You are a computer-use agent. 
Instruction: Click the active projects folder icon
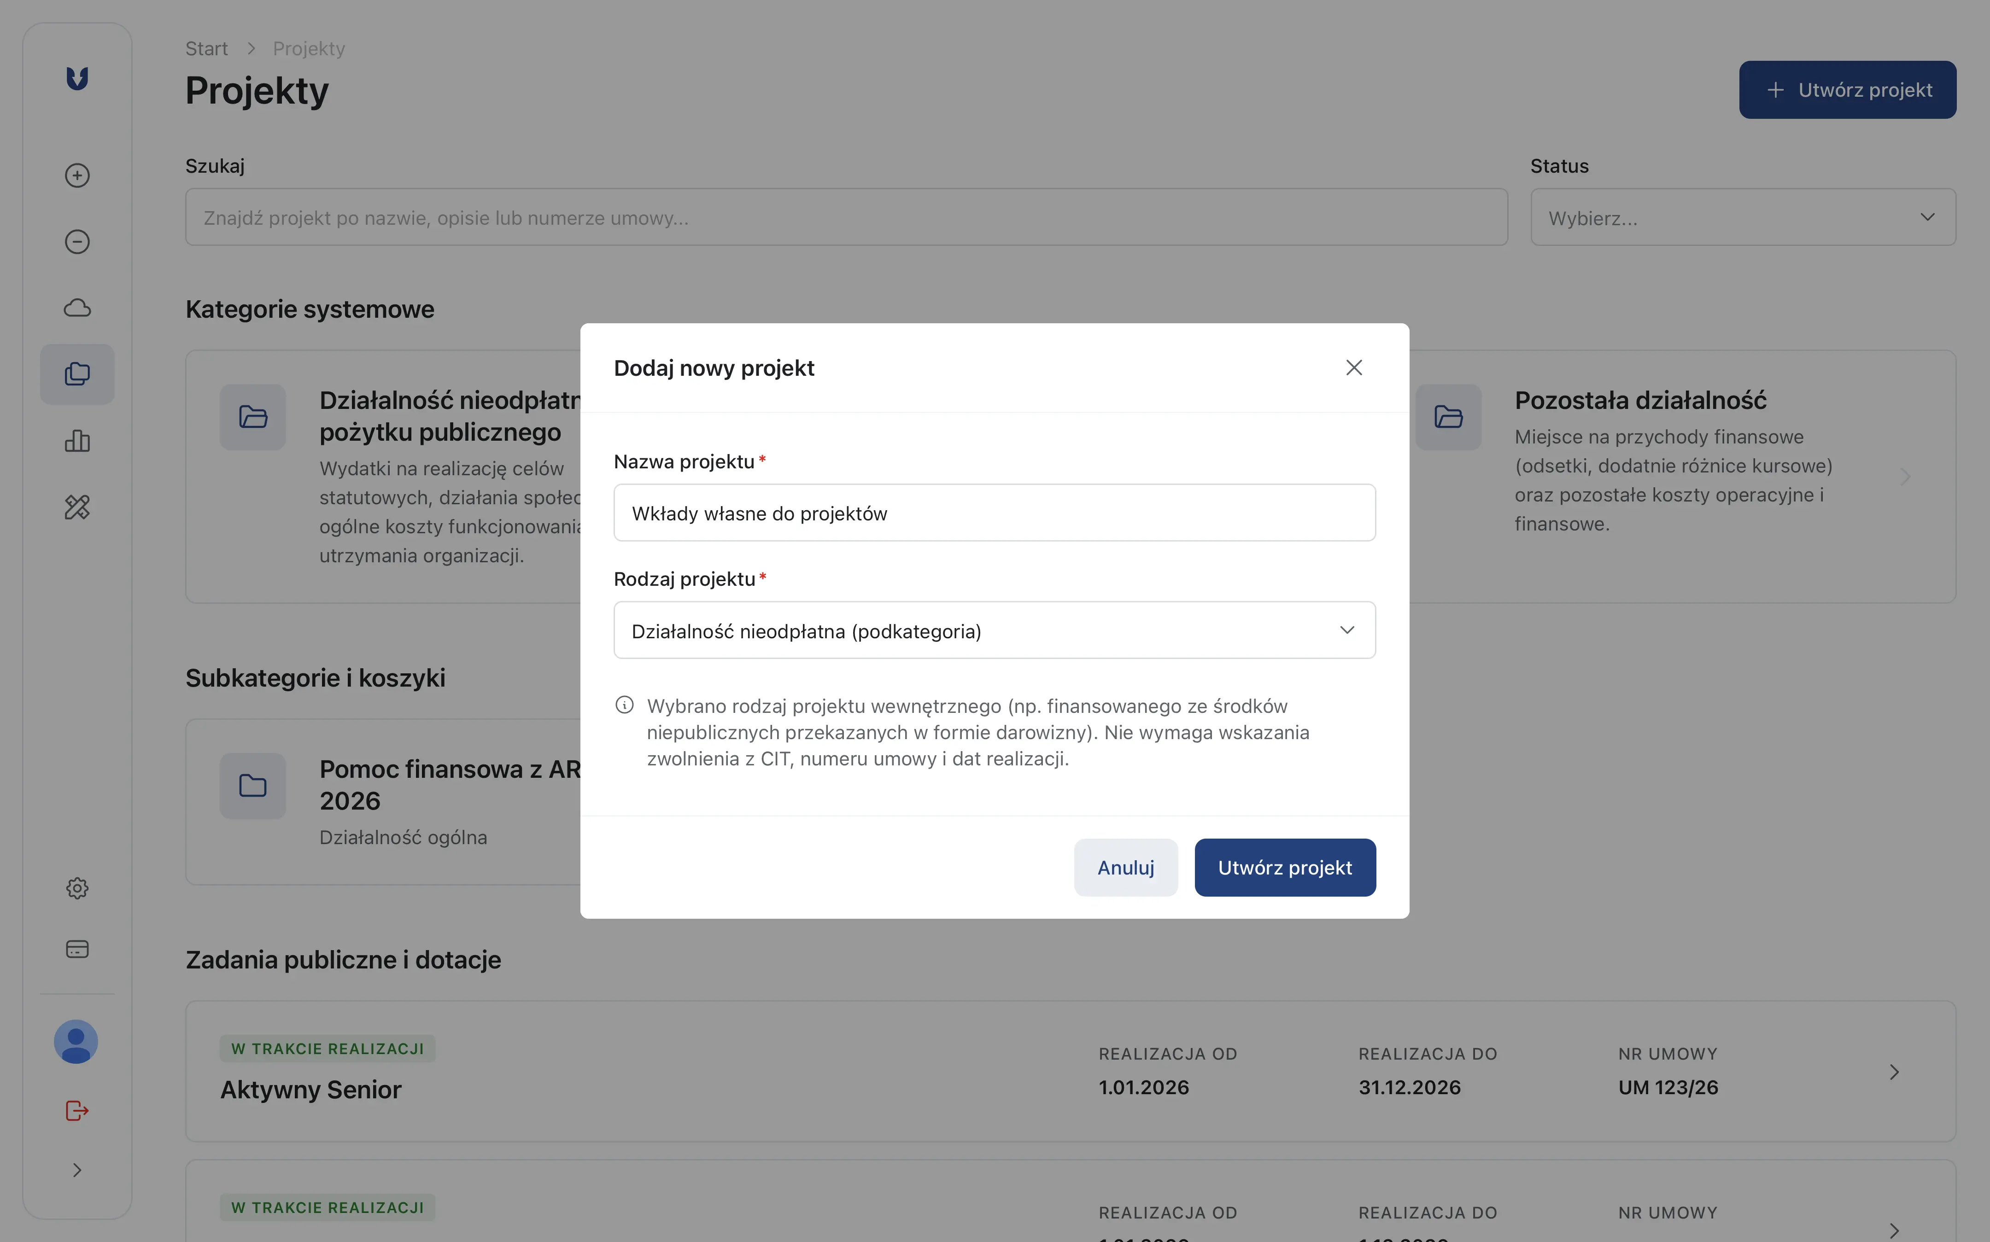[76, 374]
